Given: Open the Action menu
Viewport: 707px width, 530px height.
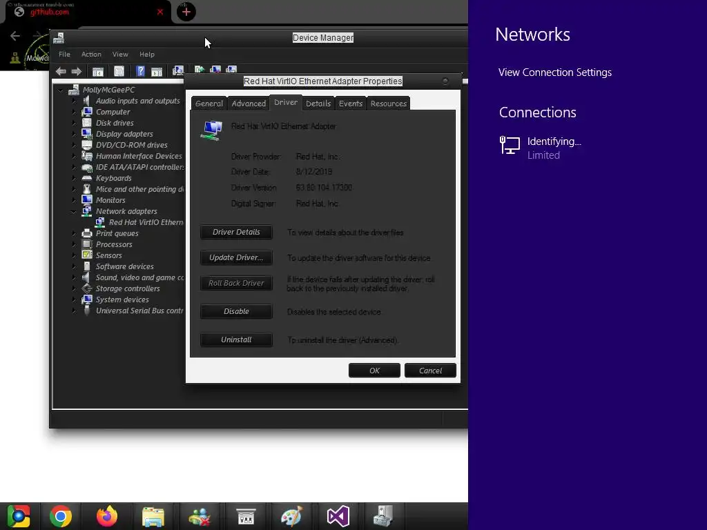Looking at the screenshot, I should coord(91,54).
